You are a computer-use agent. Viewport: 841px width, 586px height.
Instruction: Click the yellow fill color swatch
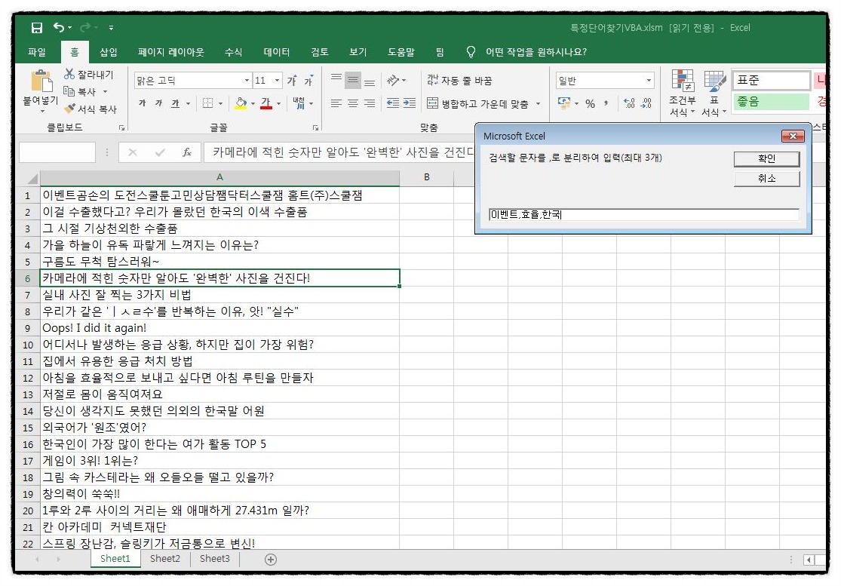[x=241, y=103]
